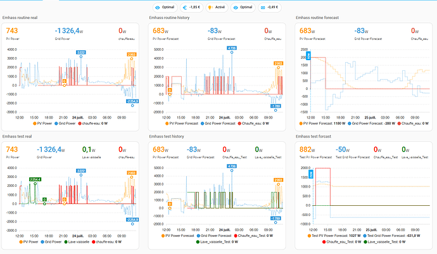
Task: Select the -2254.9 minimum marker in Emhass routine real
Action: [x=132, y=101]
